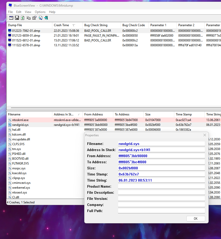Click the empty Full Path field
Viewport: 221px width, 239px height.
click(162, 211)
